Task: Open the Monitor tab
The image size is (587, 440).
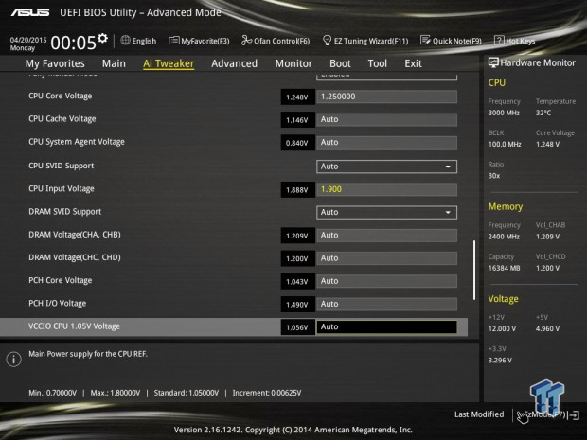Action: click(293, 63)
